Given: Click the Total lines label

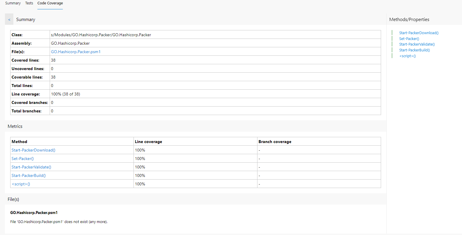Looking at the screenshot, I should (22, 86).
